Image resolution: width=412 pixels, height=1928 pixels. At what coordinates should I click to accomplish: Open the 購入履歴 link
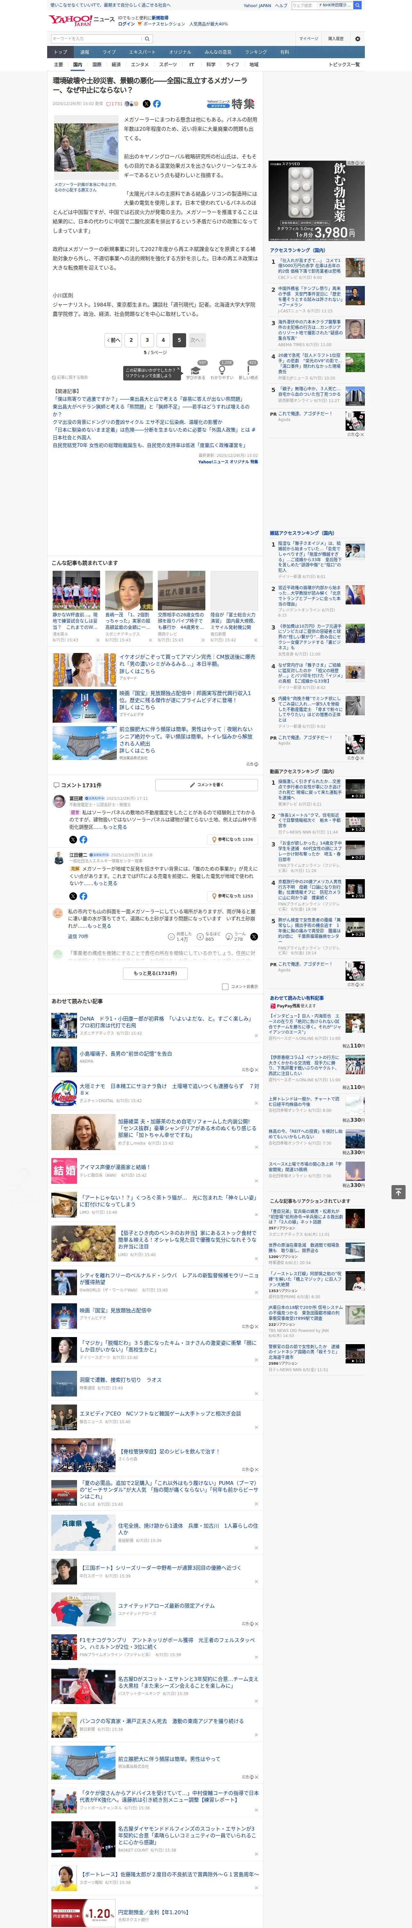[336, 38]
